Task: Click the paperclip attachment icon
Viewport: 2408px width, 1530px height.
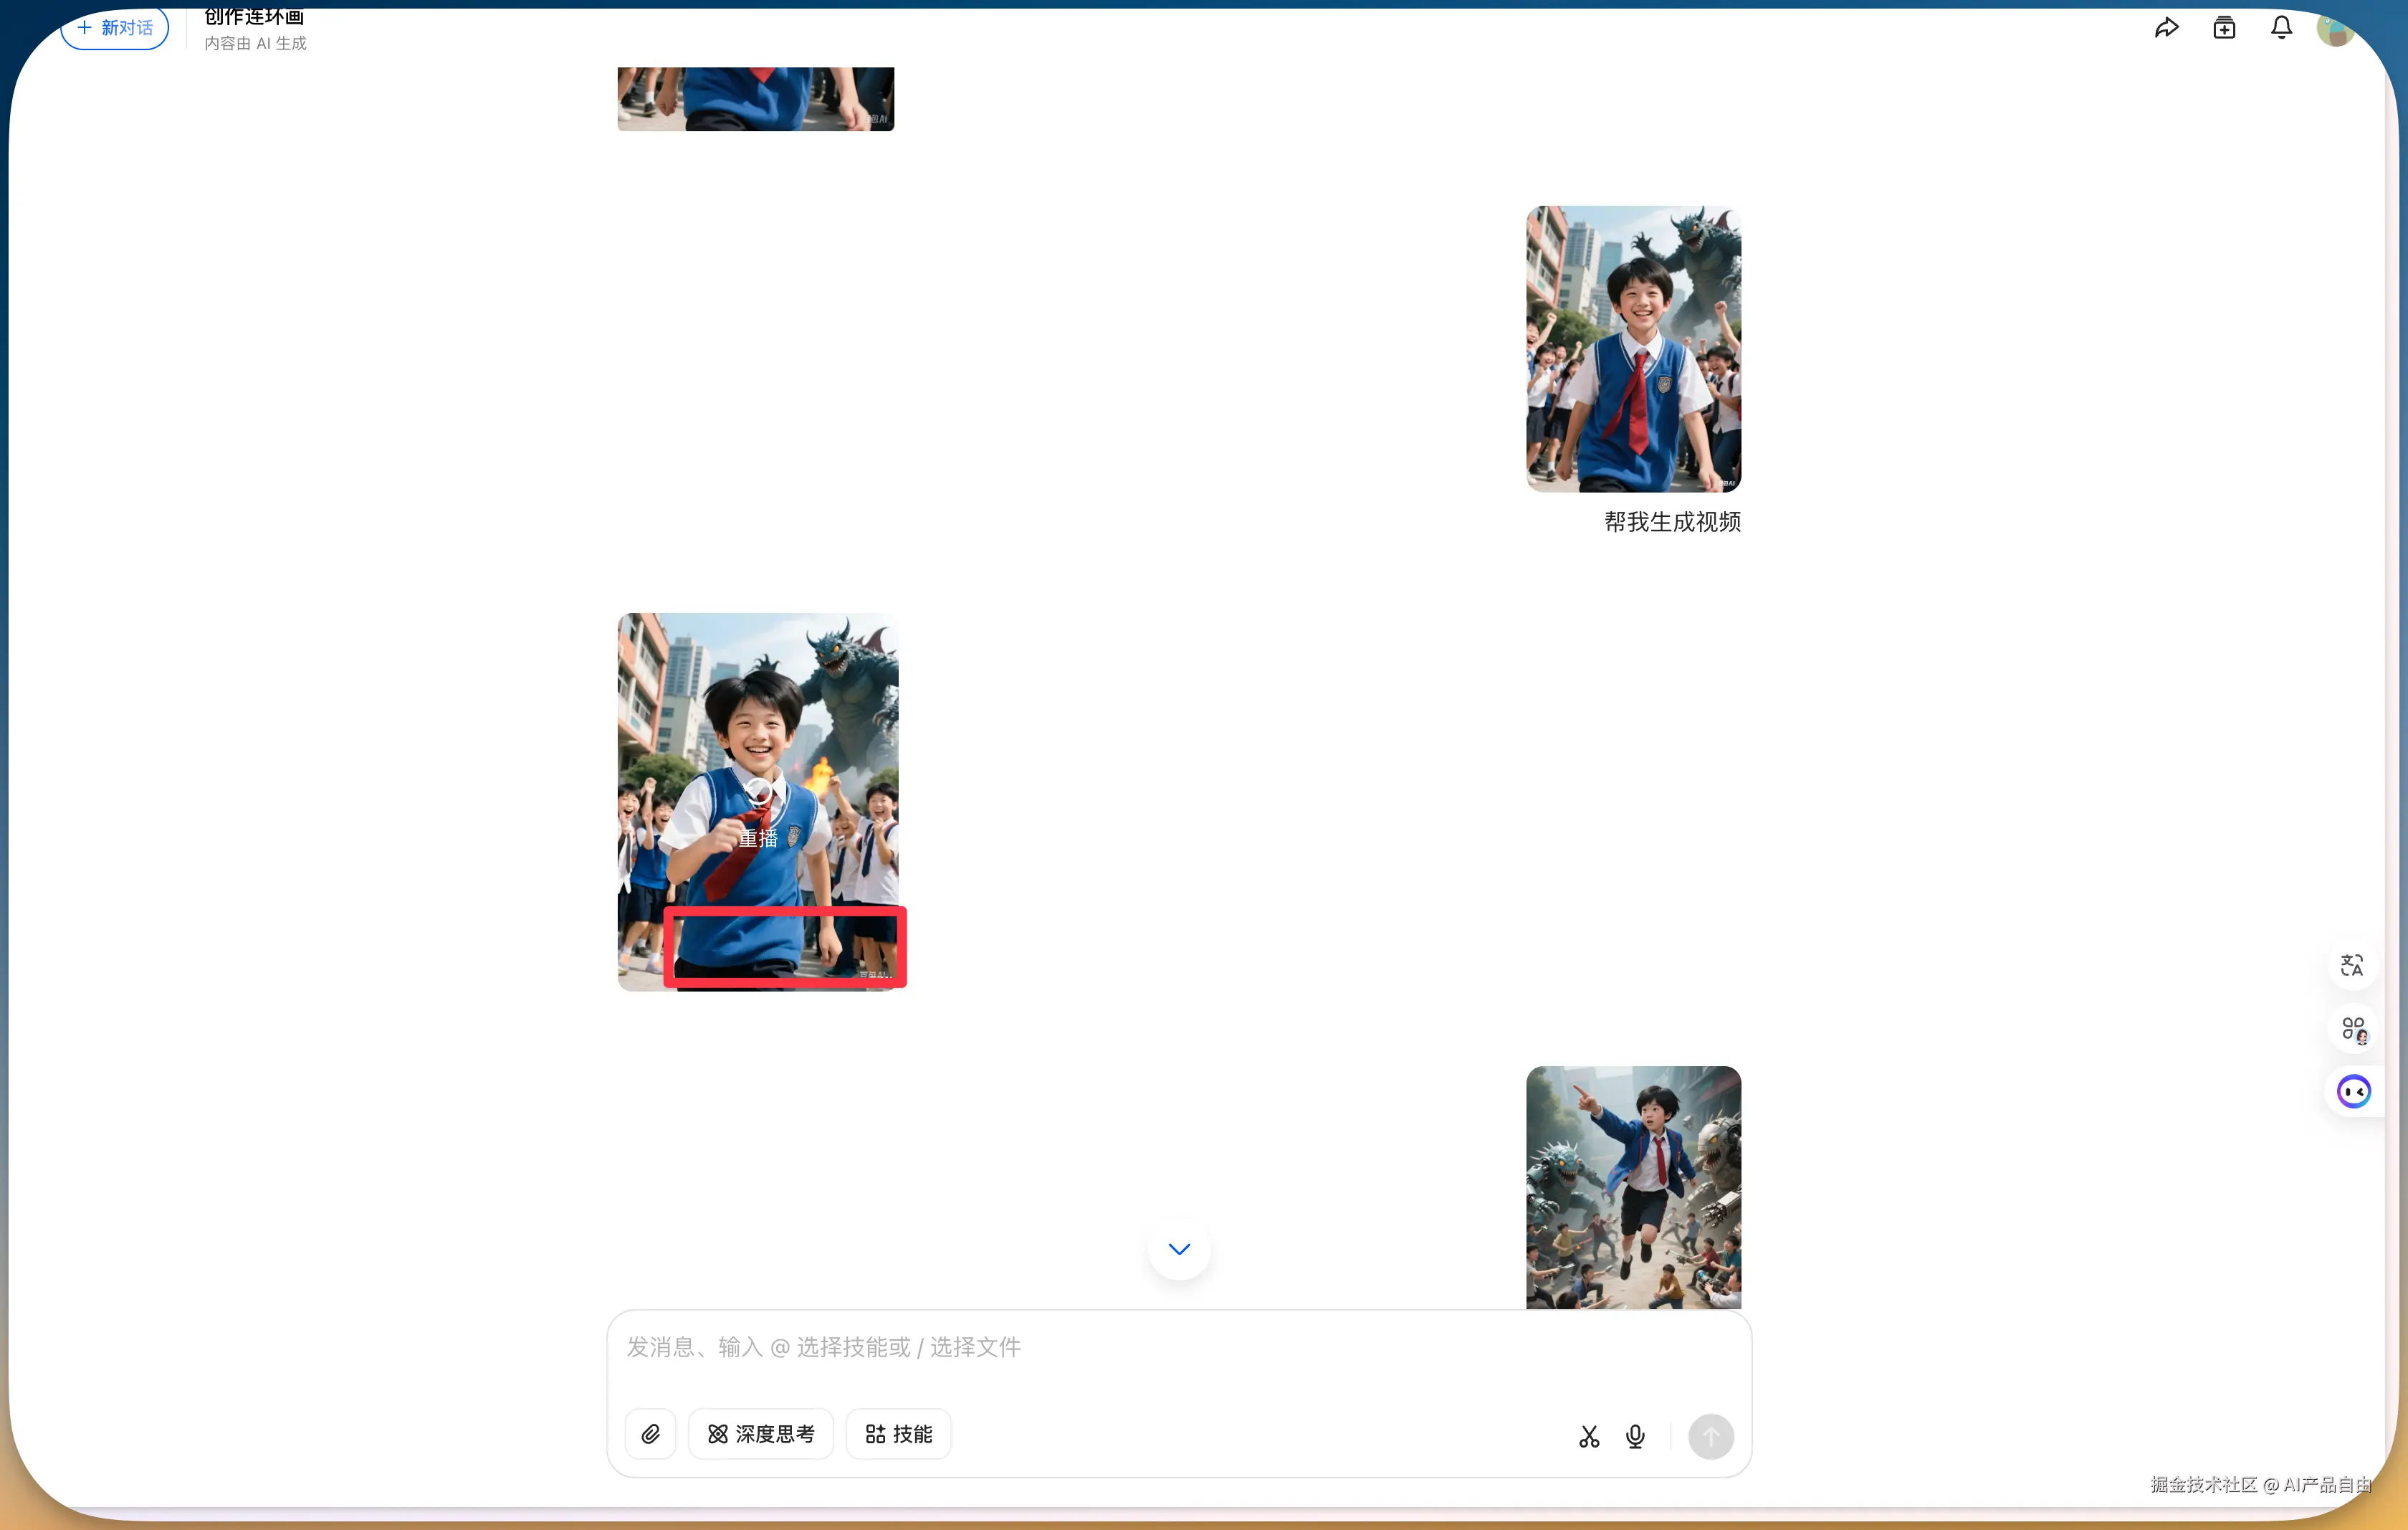Action: (651, 1434)
